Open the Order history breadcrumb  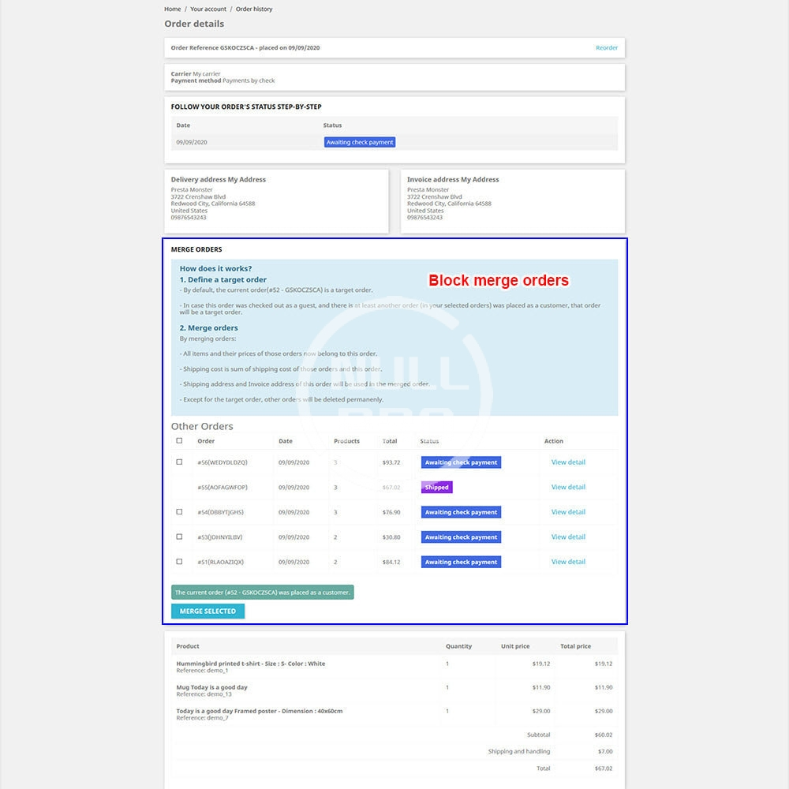pos(254,9)
